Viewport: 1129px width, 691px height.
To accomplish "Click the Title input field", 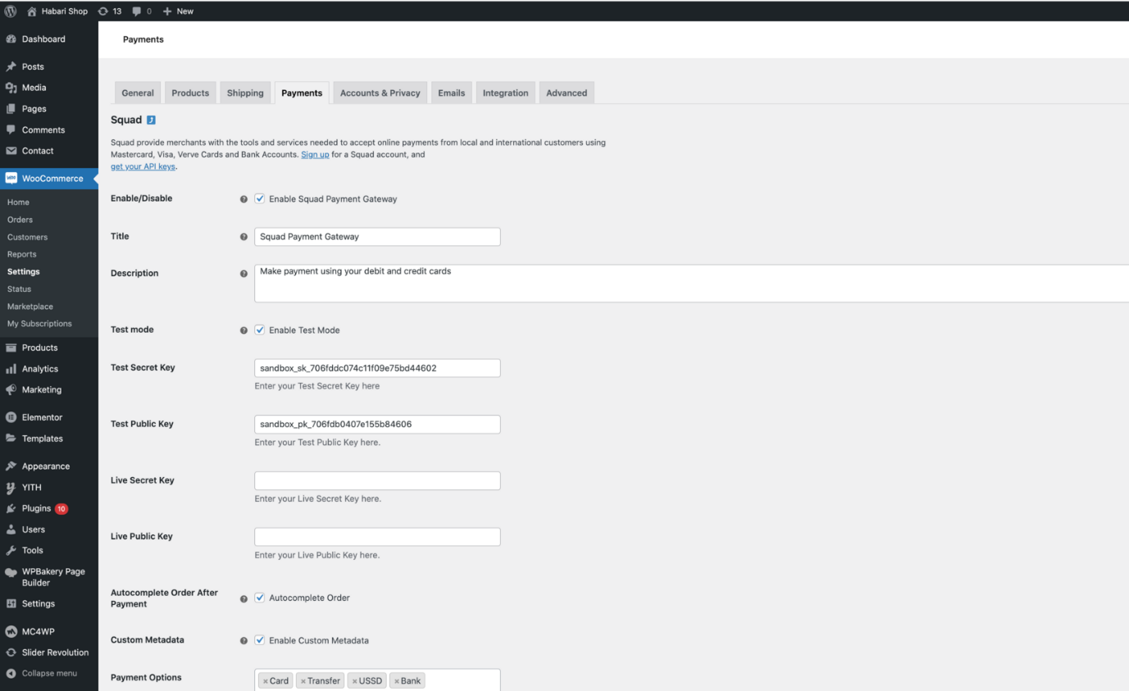I will [x=377, y=236].
